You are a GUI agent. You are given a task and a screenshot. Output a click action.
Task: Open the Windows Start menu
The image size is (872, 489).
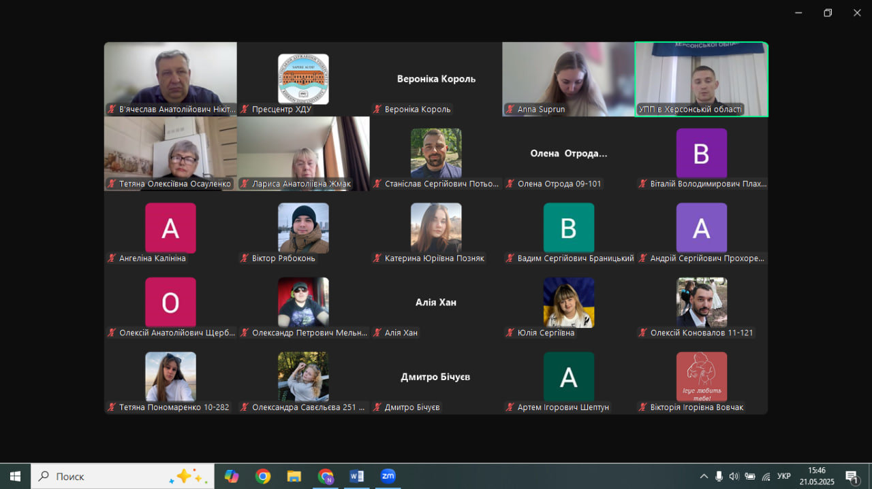tap(15, 476)
